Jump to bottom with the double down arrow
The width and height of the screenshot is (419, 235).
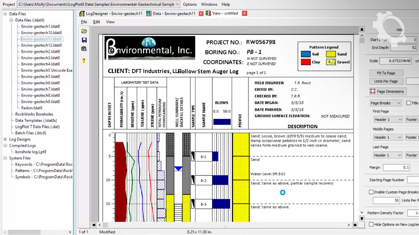[x=362, y=218]
